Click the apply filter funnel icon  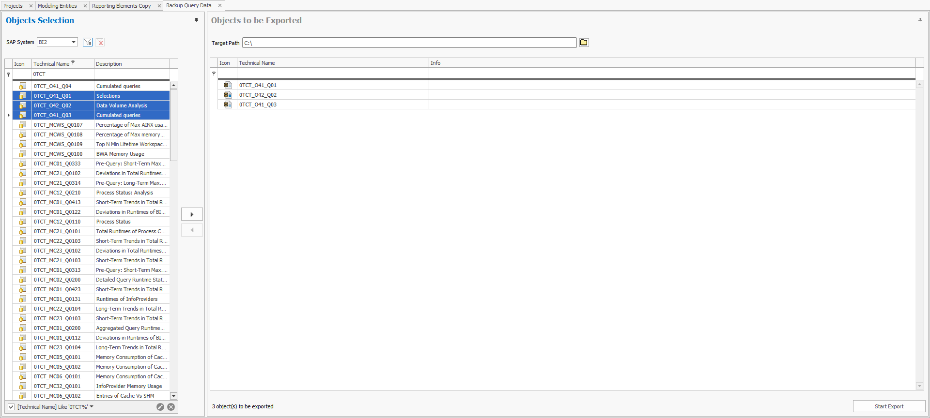coord(88,42)
